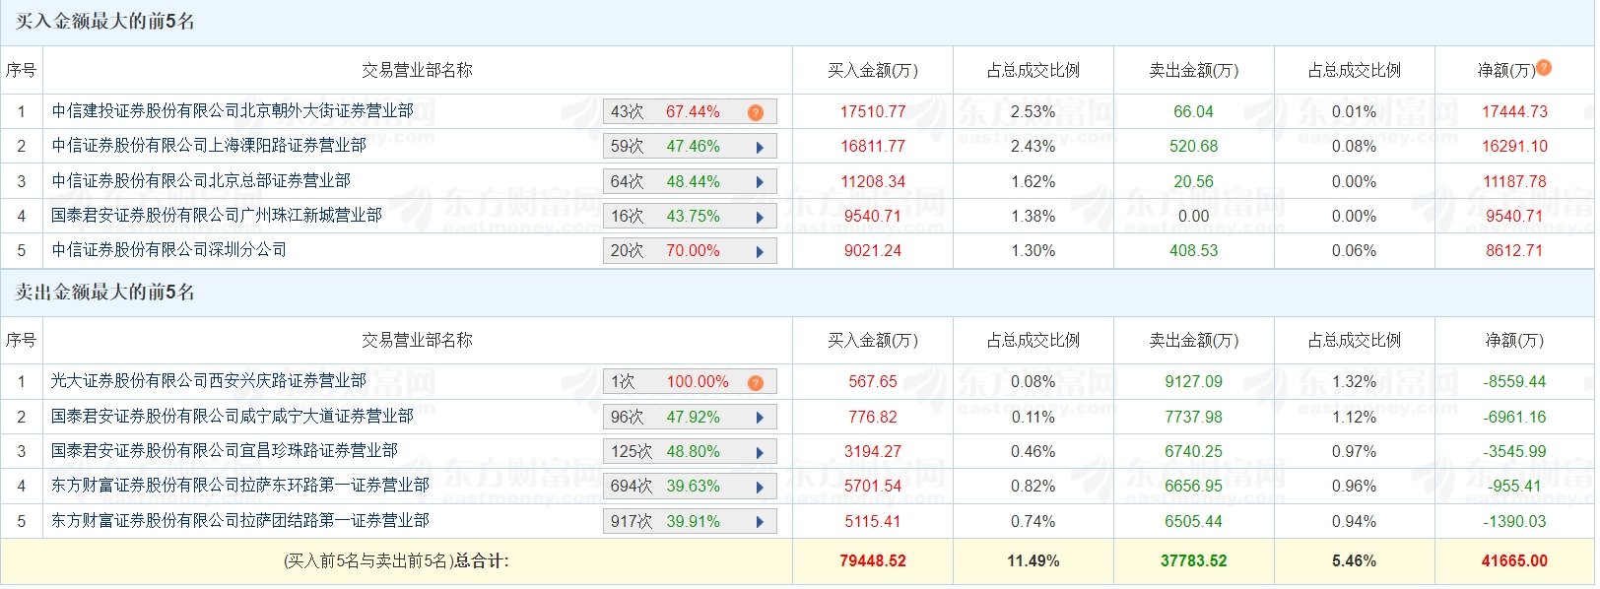1600x589 pixels.
Task: Click the orange help icon beside 净额(万) header
Action: point(1544,68)
